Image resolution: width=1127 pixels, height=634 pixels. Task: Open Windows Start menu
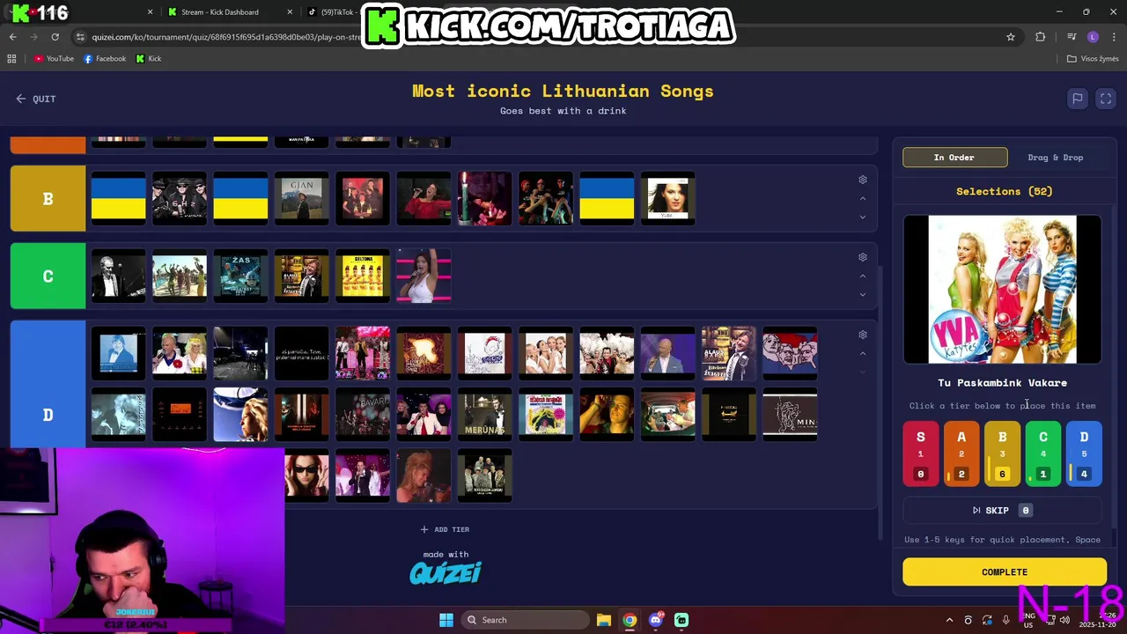click(446, 620)
